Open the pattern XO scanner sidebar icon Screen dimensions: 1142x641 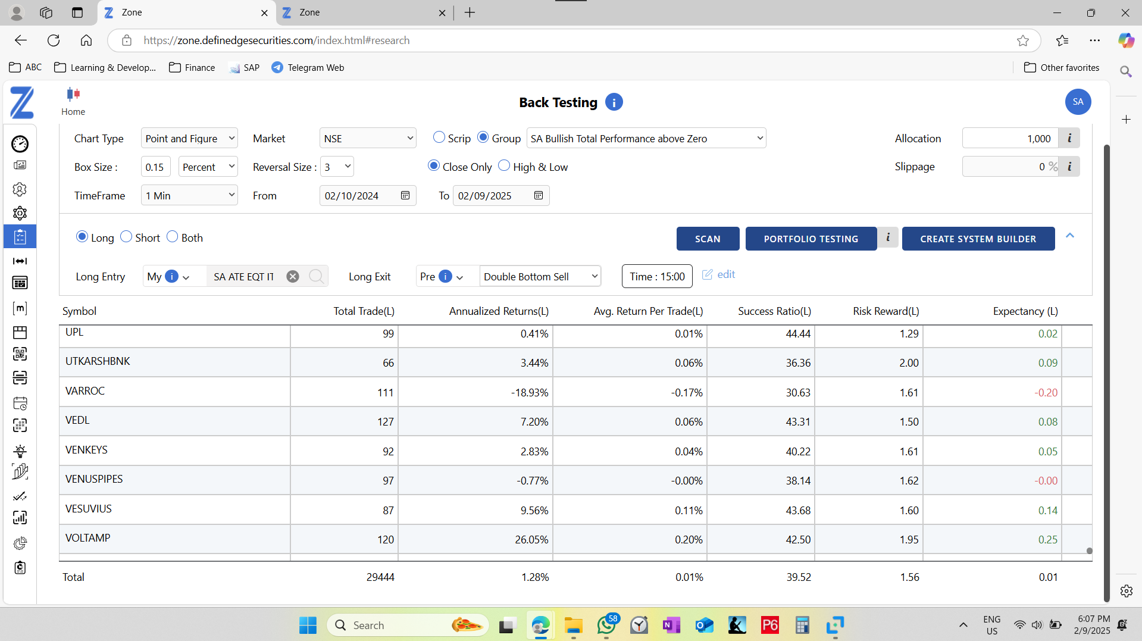click(x=20, y=426)
